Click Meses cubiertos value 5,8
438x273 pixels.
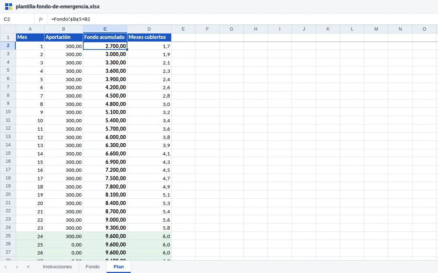[149, 228]
